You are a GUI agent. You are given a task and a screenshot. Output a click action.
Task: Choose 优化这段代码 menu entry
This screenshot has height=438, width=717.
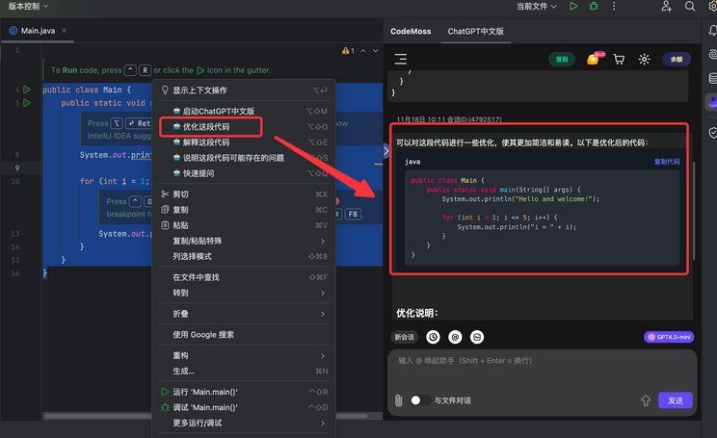point(244,126)
